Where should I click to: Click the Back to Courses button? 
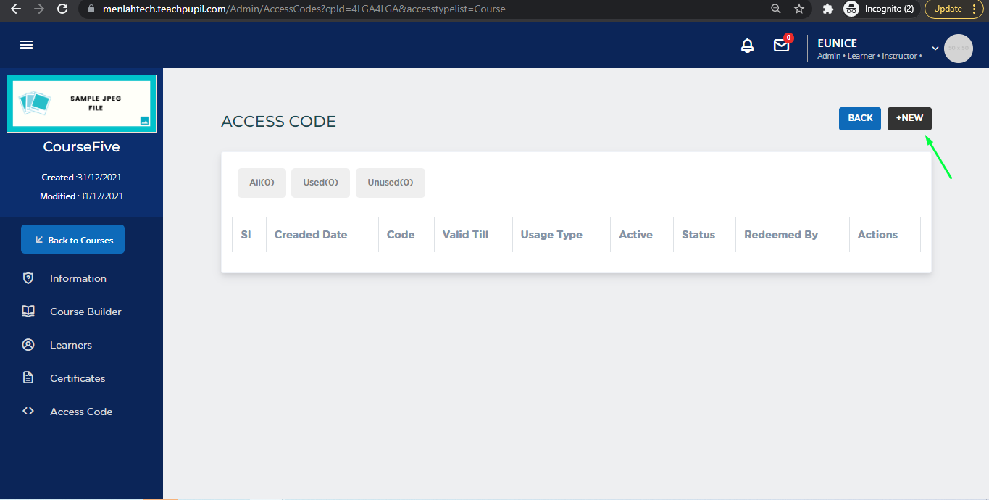tap(72, 240)
